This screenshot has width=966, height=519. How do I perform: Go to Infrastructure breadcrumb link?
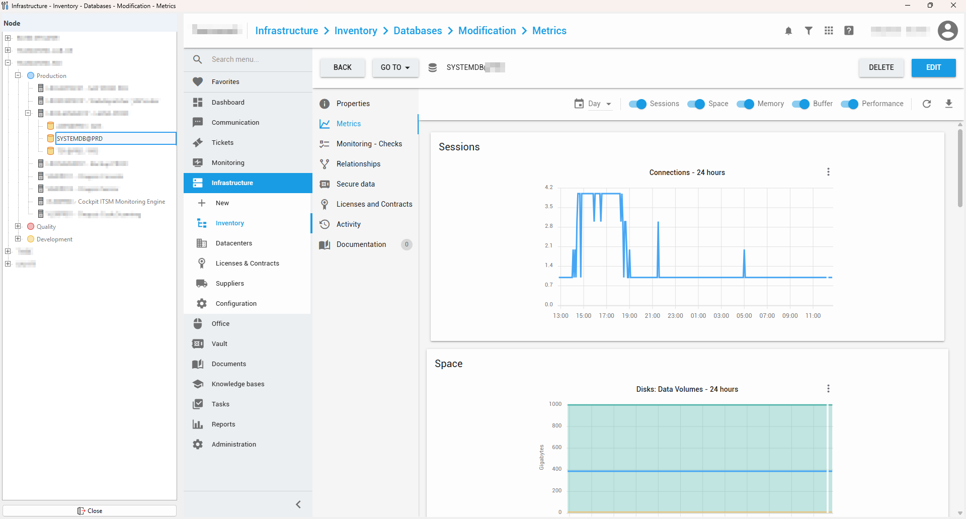coord(287,31)
